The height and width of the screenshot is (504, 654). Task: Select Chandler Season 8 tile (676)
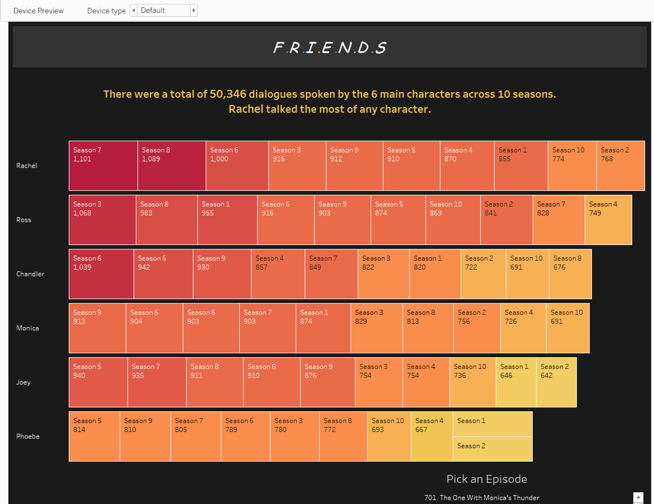(x=571, y=274)
